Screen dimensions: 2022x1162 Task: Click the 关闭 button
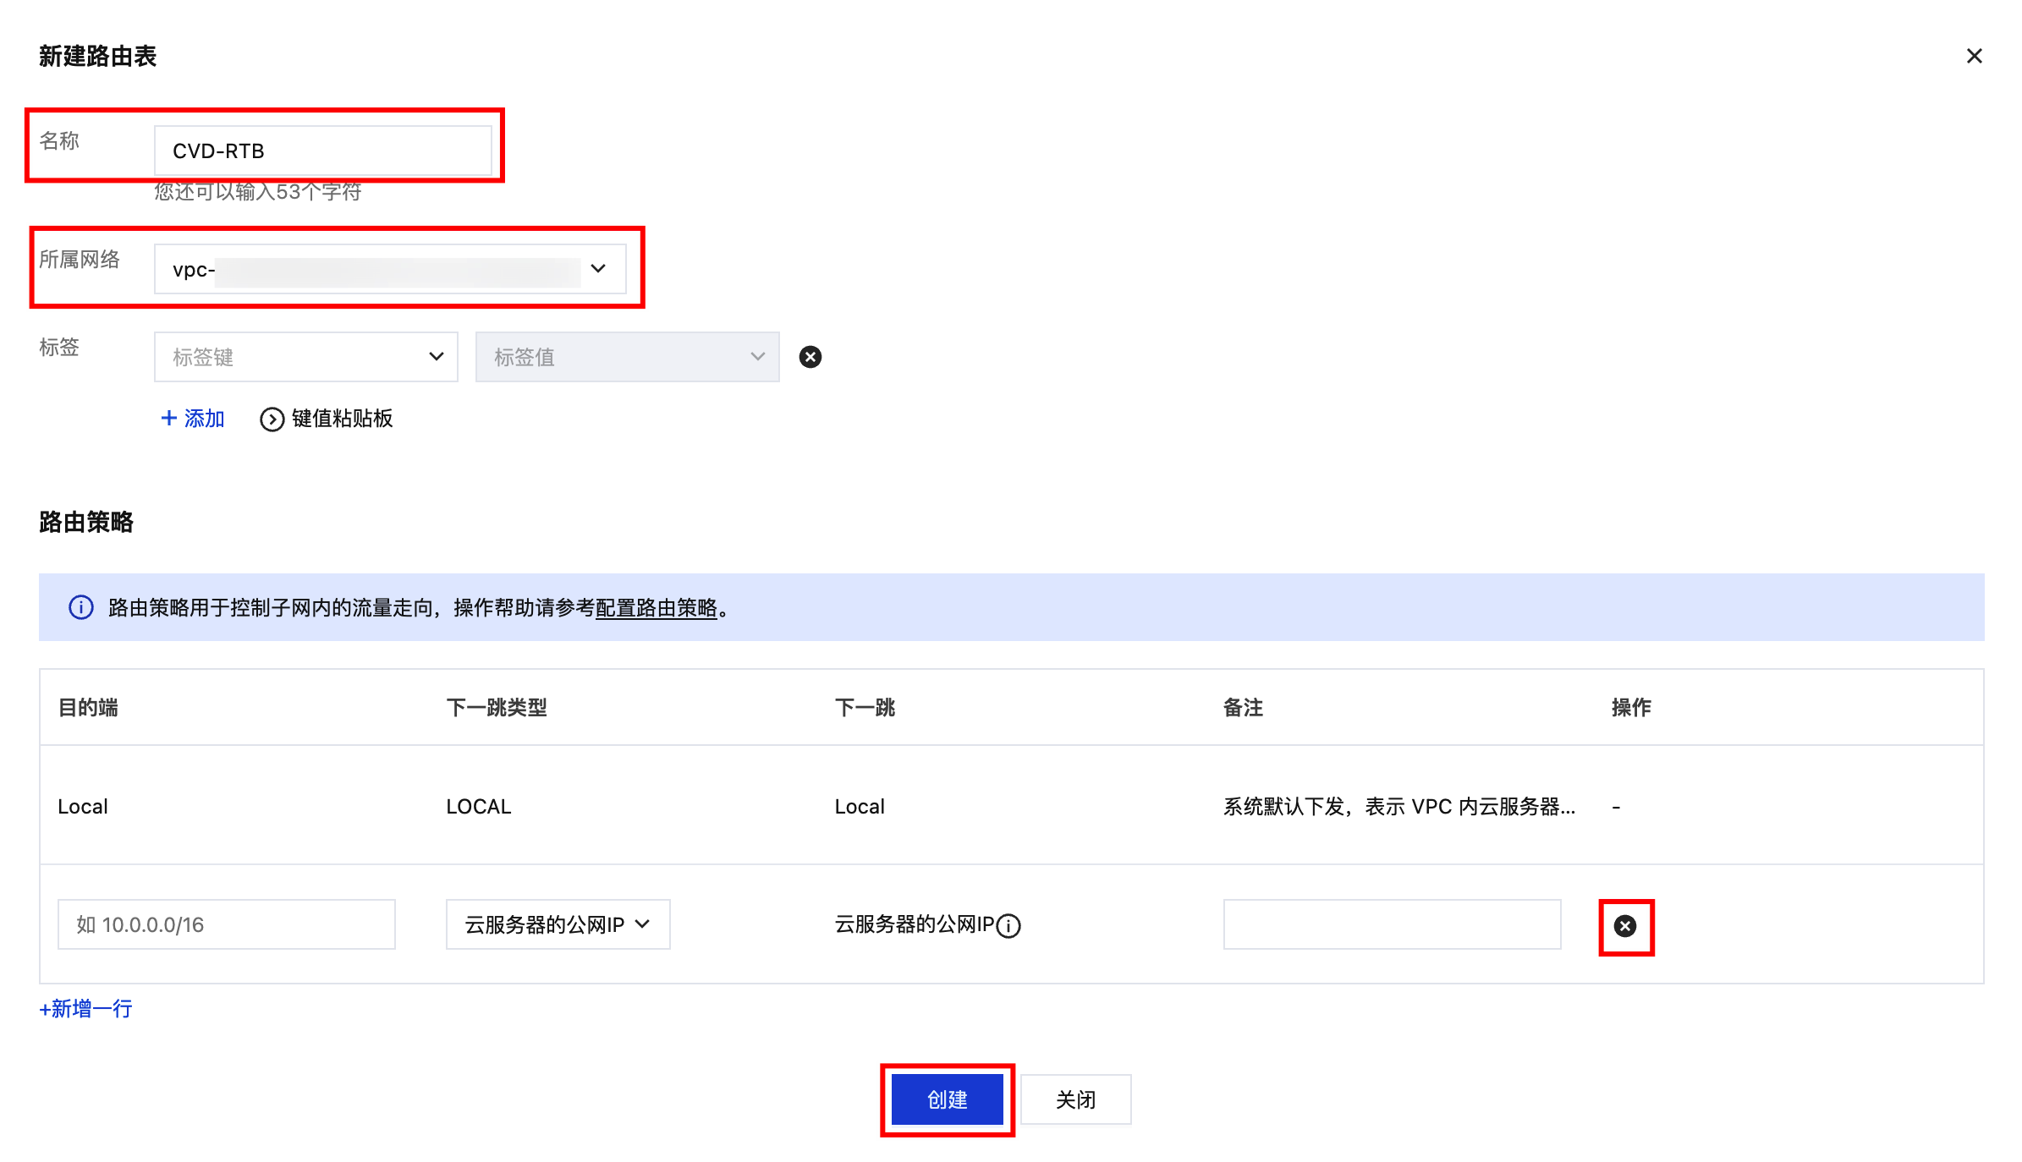pyautogui.click(x=1075, y=1099)
